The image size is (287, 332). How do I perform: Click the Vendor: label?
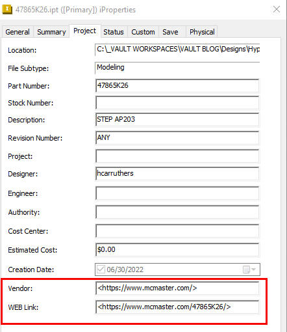(20, 288)
